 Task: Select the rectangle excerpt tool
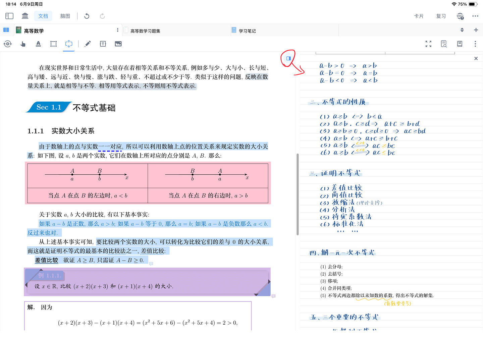(x=53, y=44)
